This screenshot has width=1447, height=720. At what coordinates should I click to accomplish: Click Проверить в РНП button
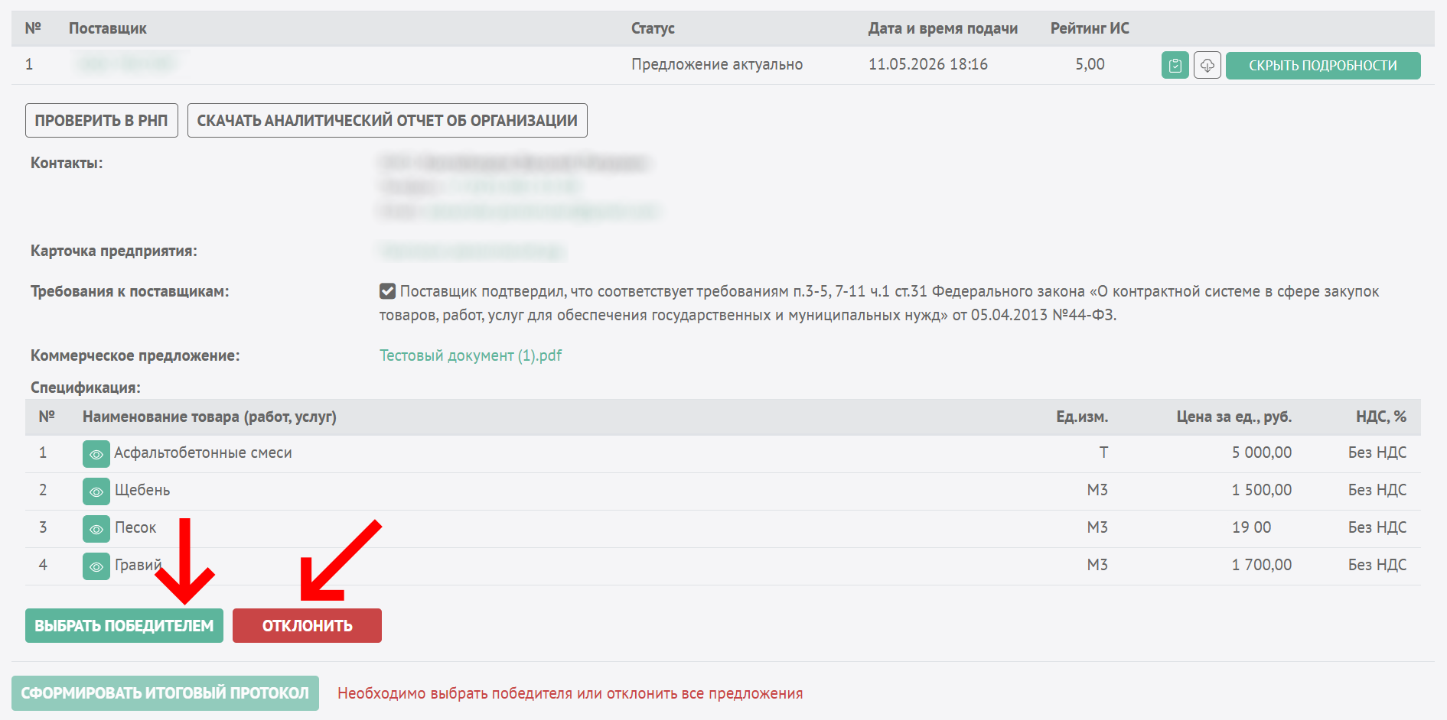102,121
